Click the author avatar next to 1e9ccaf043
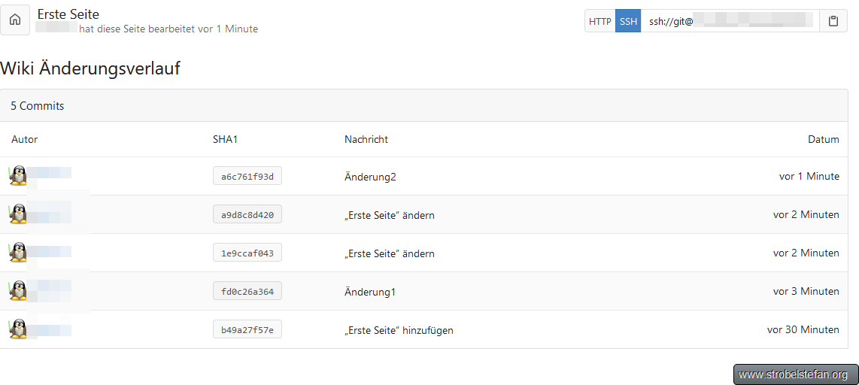The image size is (859, 385). (x=18, y=253)
